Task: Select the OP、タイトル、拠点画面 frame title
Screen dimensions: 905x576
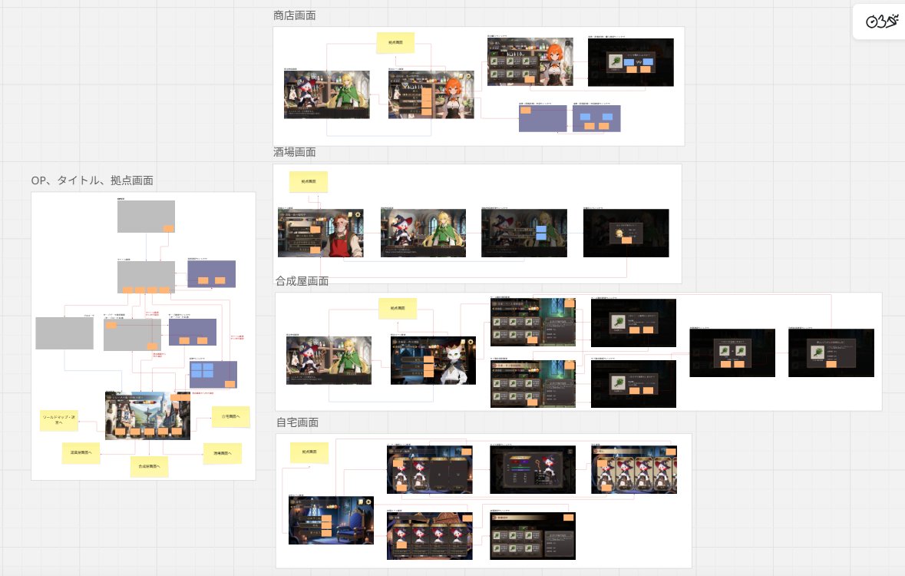Action: [x=92, y=180]
